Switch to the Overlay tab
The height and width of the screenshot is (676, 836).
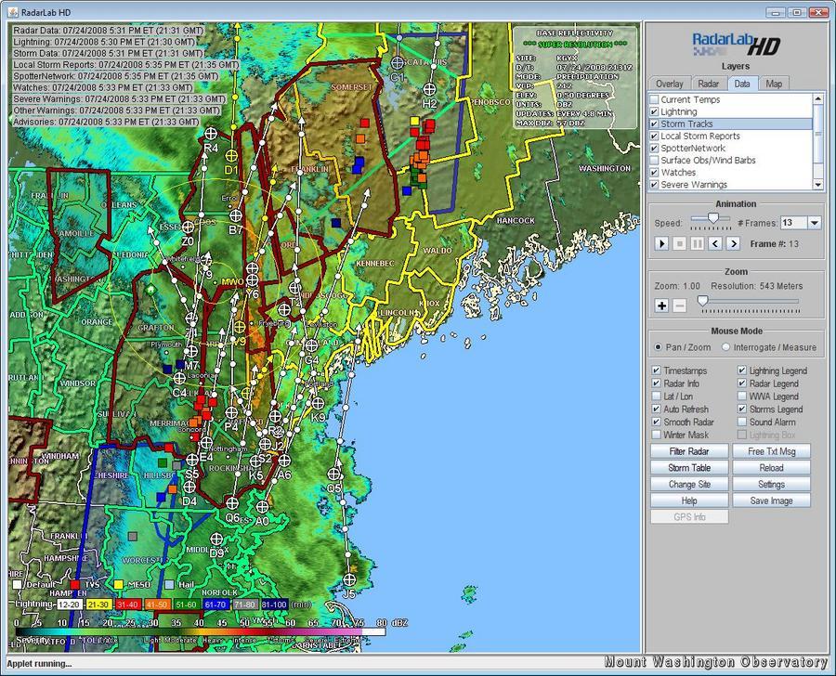pos(669,84)
